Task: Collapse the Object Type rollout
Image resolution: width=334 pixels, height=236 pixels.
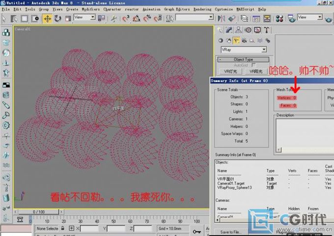Action: [243, 59]
